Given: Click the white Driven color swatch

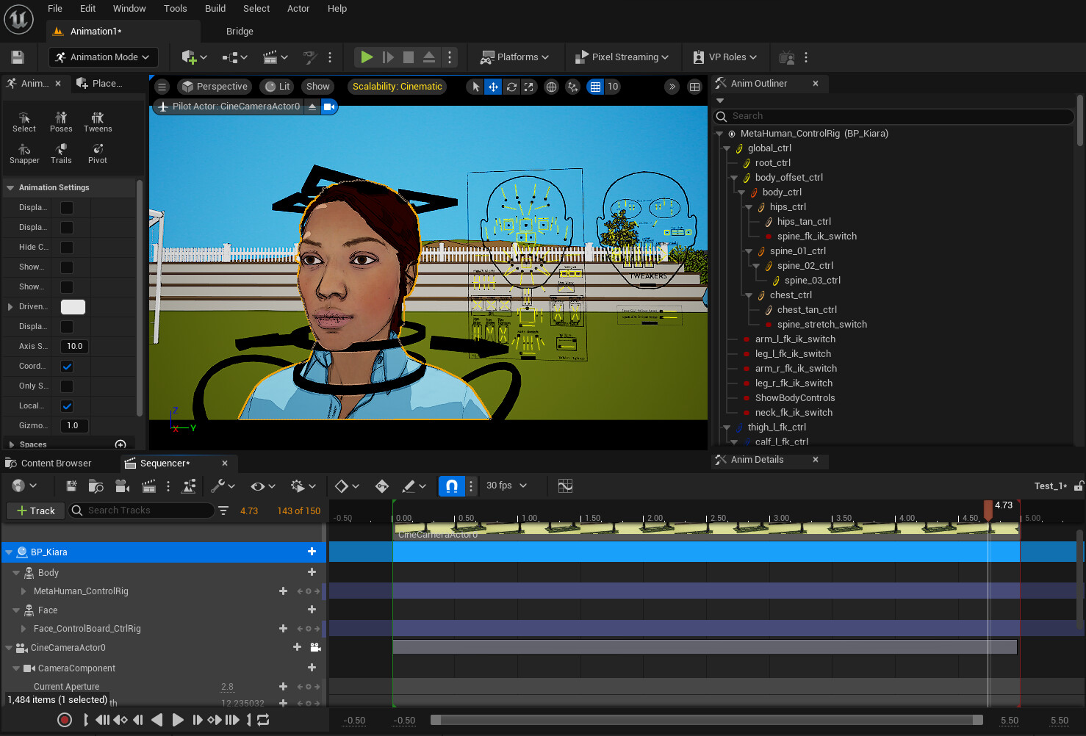Looking at the screenshot, I should pyautogui.click(x=73, y=307).
